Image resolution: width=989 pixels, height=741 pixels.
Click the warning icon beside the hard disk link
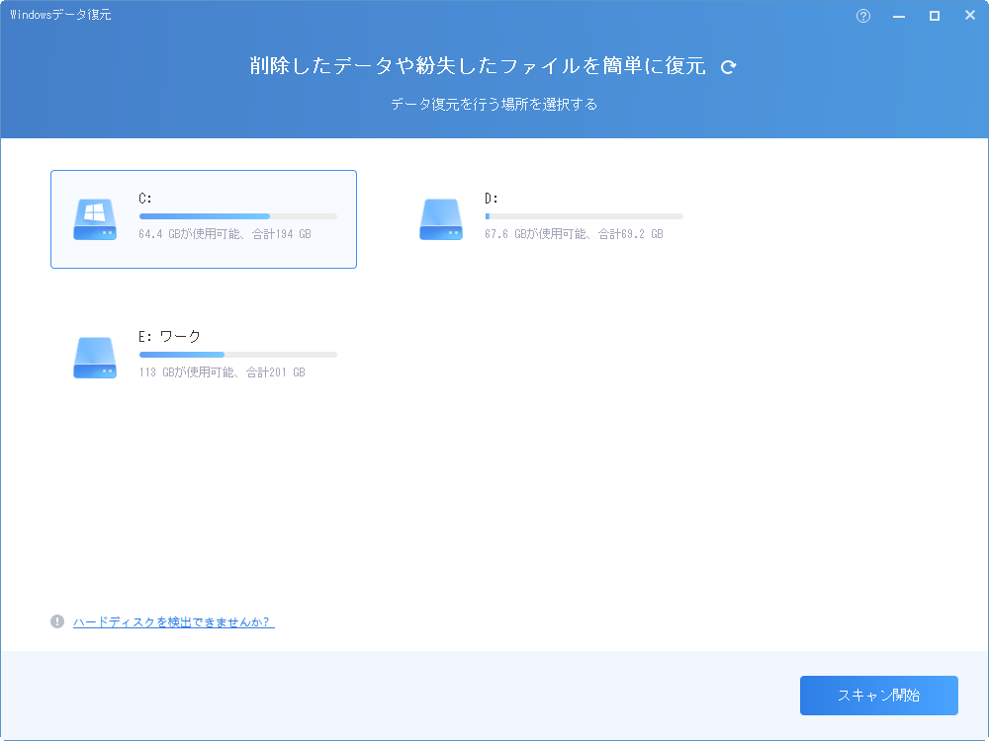click(57, 621)
